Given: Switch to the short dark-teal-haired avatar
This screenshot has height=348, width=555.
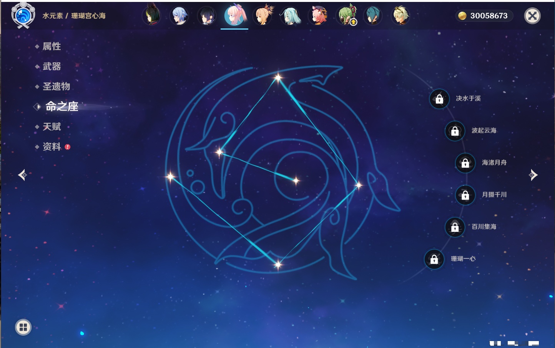Looking at the screenshot, I should click(373, 16).
